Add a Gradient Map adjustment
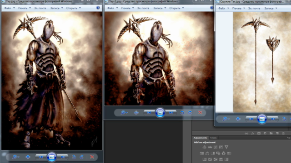Viewport: 291px width, 163px height. coord(226,159)
